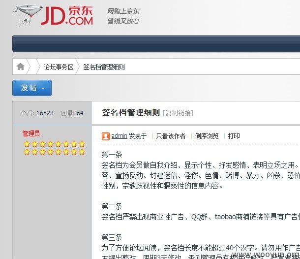Screen dimensions: 300x259
Task: Click the 第一条 heading text
Action: 112,155
